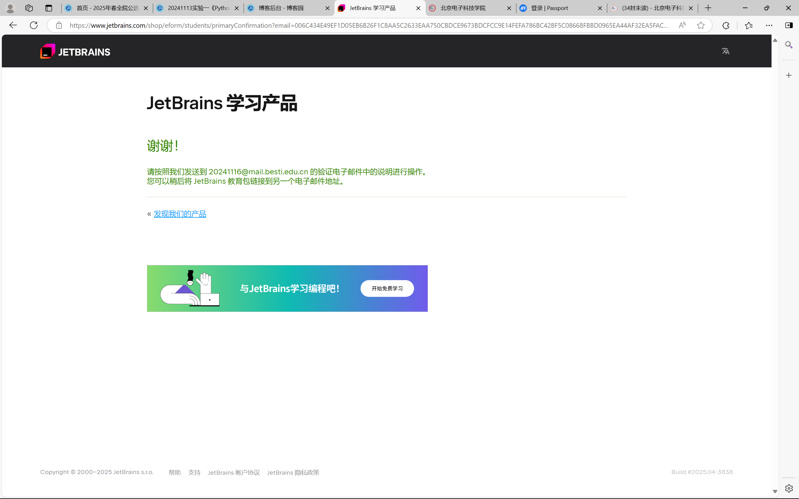Click the browser refresh icon

[x=34, y=25]
